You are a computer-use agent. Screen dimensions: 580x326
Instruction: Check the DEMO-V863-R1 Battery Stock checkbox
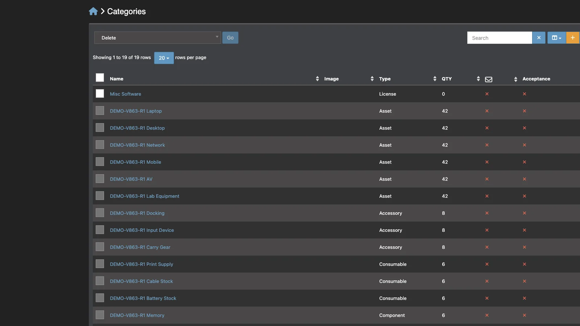click(100, 298)
